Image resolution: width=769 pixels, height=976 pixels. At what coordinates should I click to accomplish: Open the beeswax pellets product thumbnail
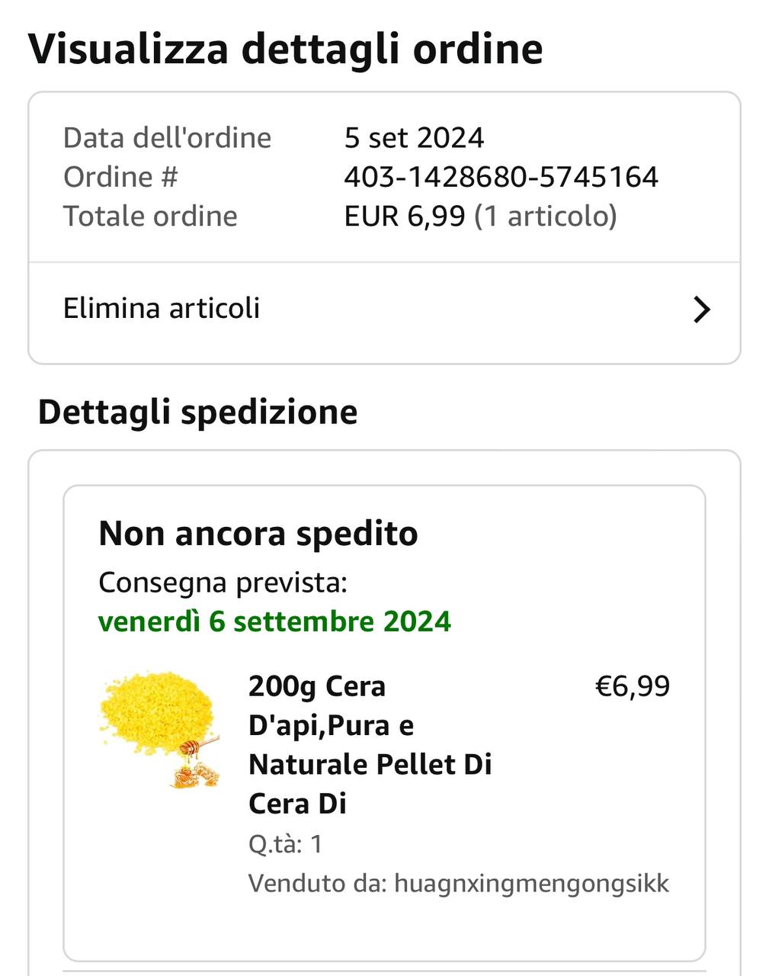pos(160,730)
